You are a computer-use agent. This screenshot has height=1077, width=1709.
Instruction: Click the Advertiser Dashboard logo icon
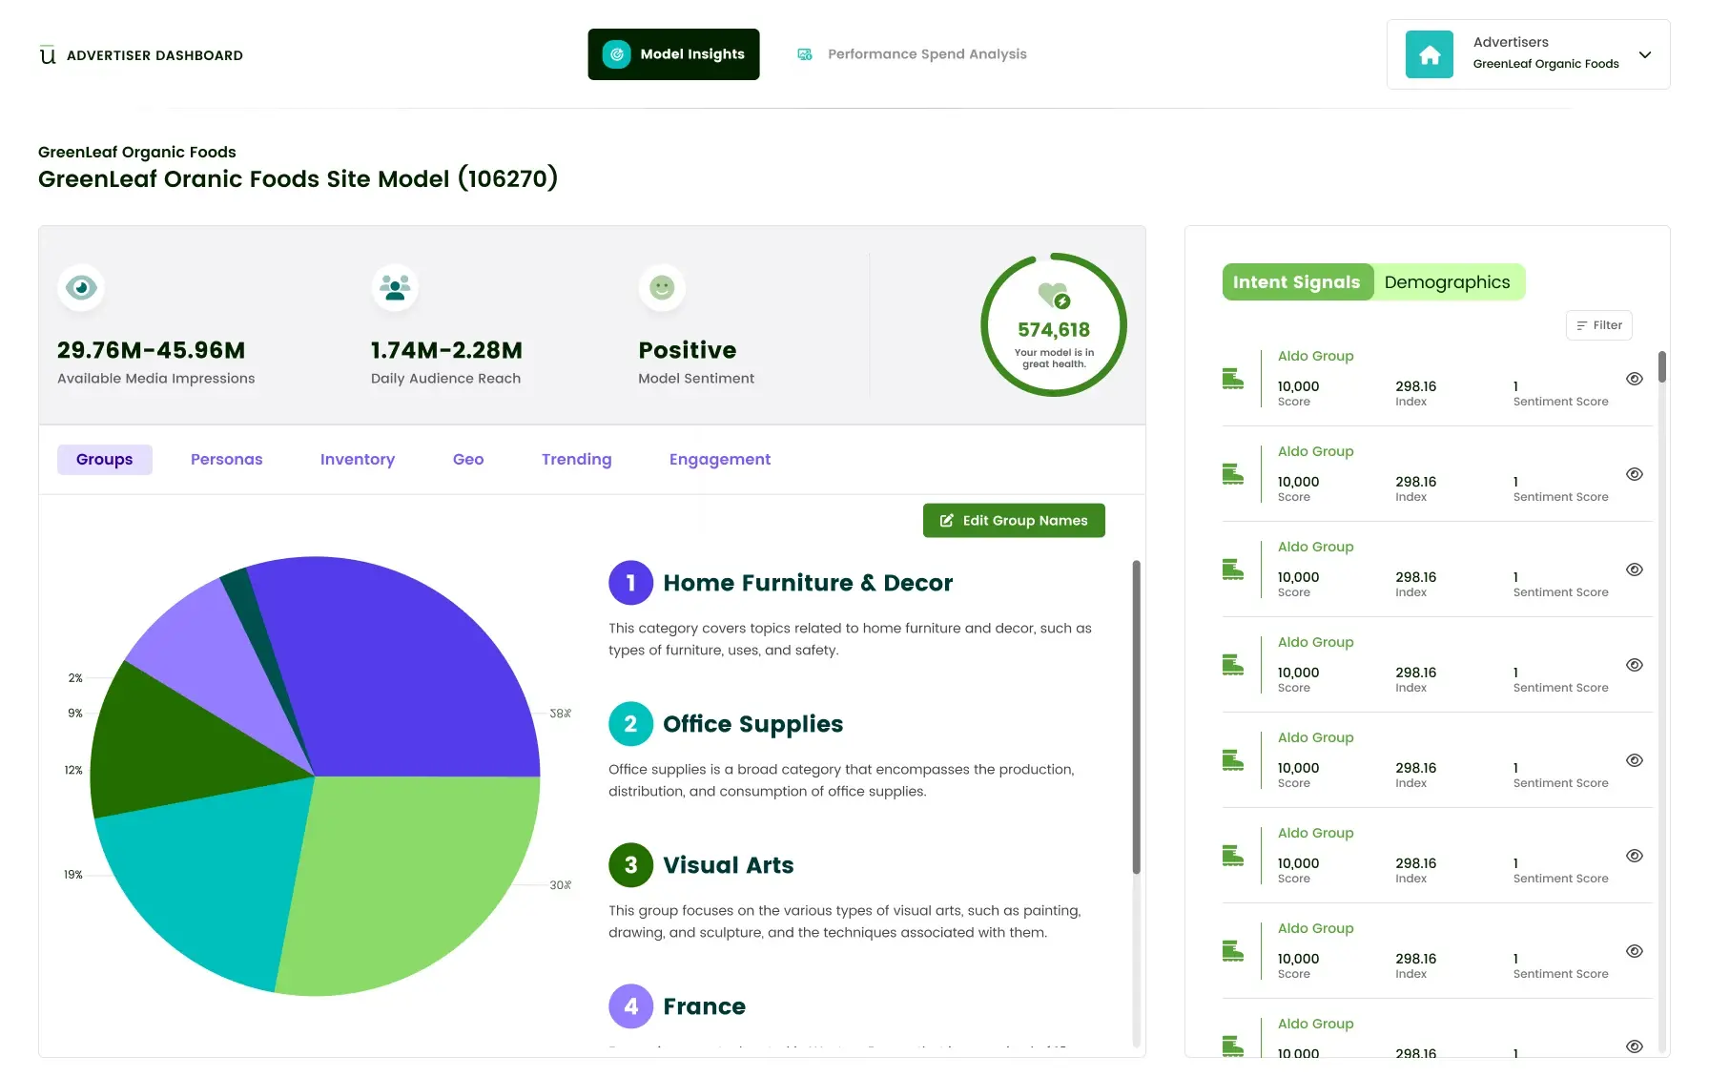coord(48,55)
